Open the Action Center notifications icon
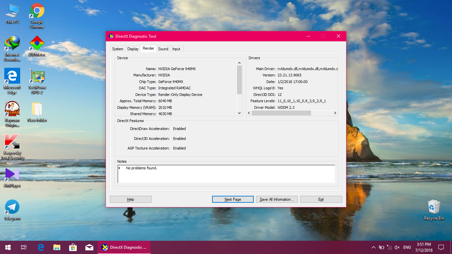 (441, 247)
